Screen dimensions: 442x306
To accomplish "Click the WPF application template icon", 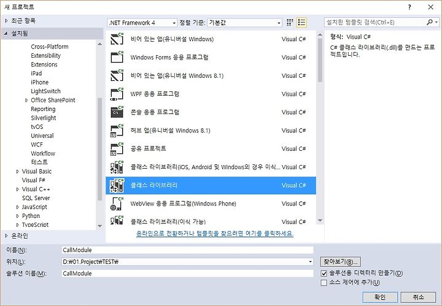I will [x=117, y=94].
